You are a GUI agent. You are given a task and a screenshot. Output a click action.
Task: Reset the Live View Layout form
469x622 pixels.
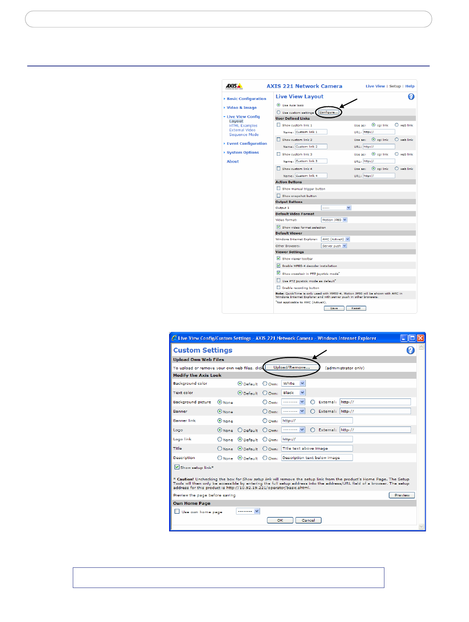[356, 308]
